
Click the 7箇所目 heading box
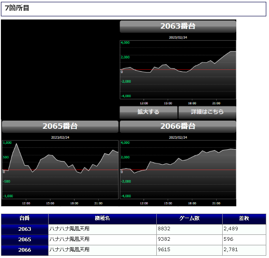134,9
